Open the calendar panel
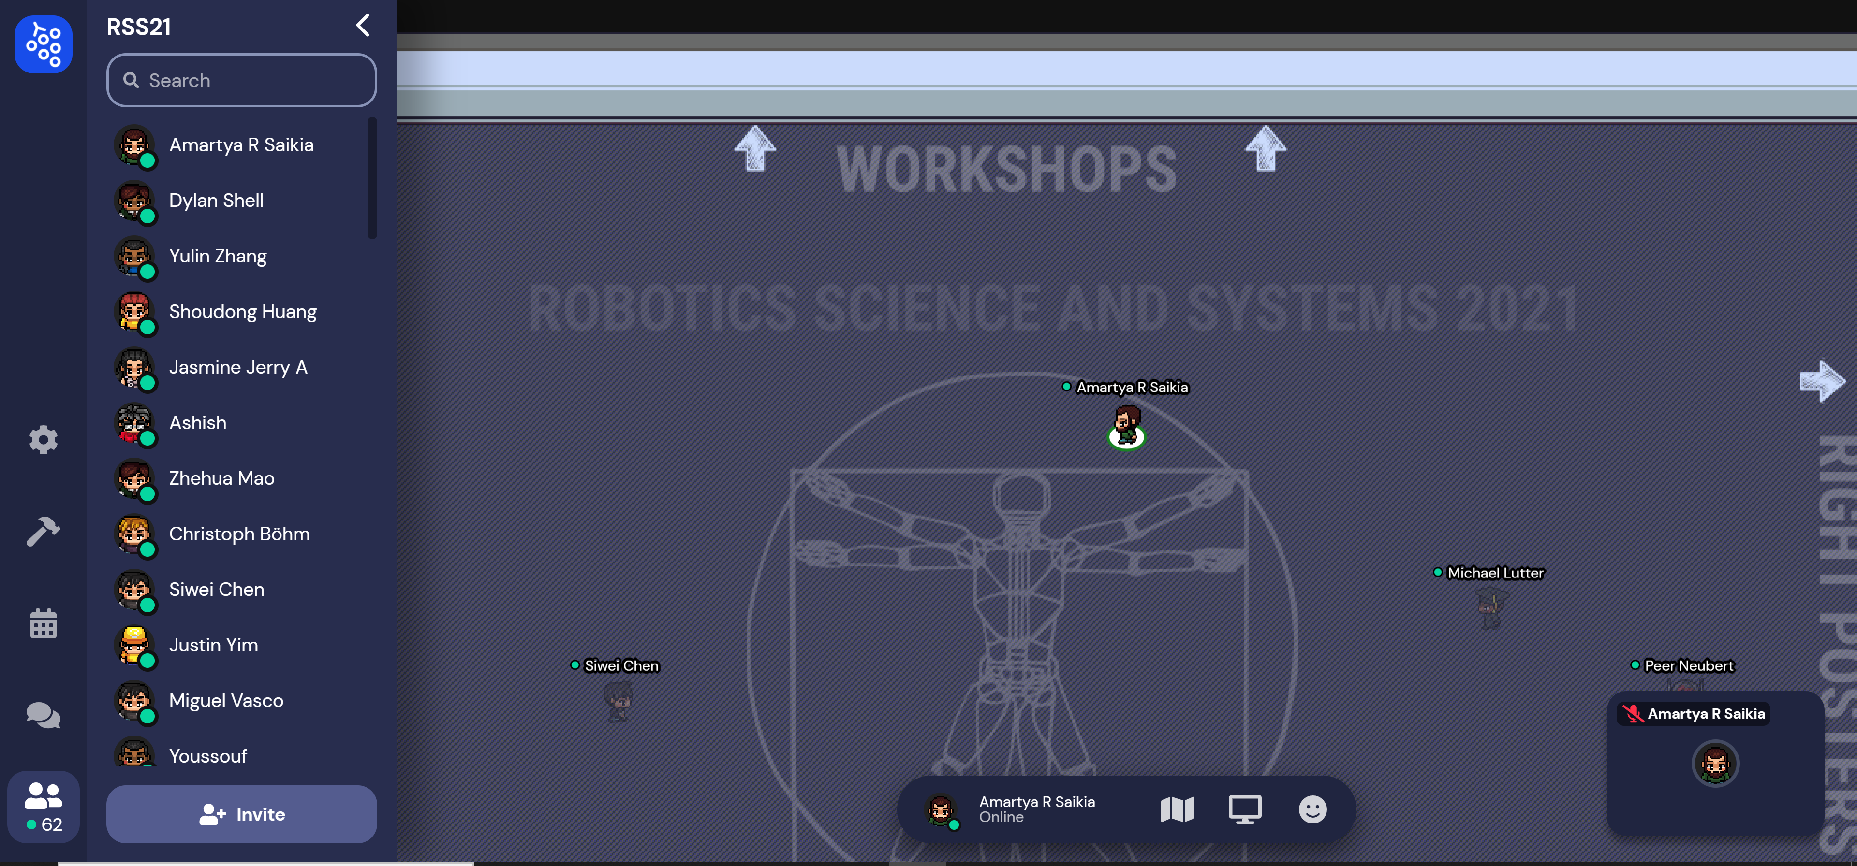1857x866 pixels. pos(43,624)
